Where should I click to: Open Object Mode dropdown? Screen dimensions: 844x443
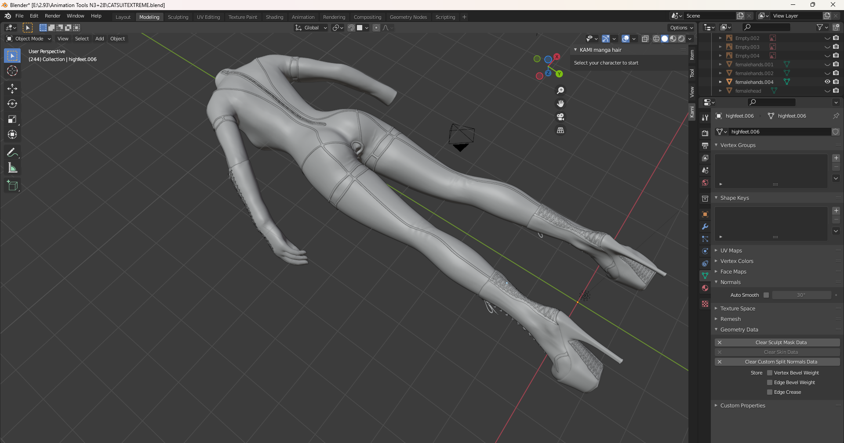[29, 39]
